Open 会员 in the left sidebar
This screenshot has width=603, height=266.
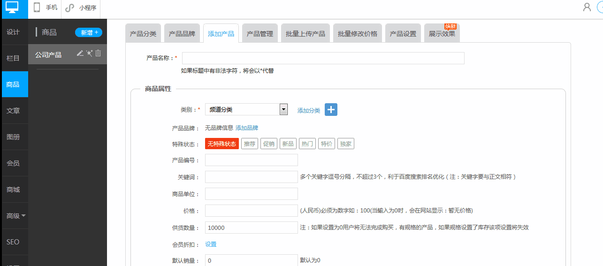pyautogui.click(x=13, y=163)
